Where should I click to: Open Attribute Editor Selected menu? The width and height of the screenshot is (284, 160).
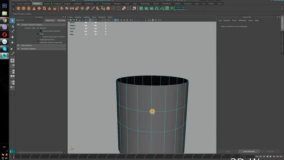click(x=227, y=20)
